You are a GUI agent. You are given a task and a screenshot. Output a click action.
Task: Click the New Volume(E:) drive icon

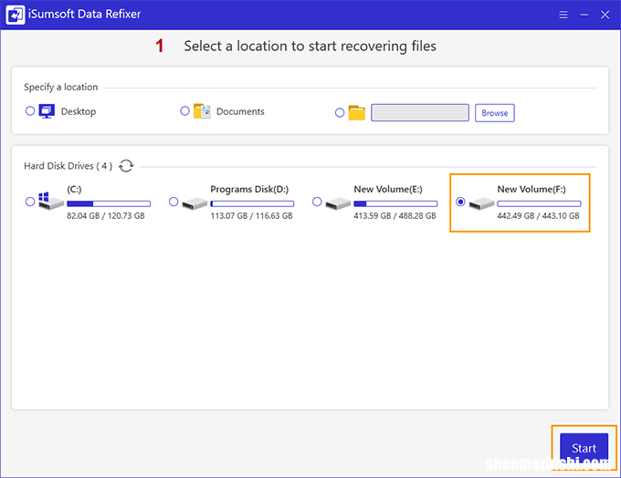click(x=337, y=203)
